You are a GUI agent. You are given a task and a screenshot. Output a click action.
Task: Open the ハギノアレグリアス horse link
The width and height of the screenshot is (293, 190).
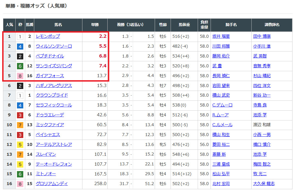click(54, 86)
